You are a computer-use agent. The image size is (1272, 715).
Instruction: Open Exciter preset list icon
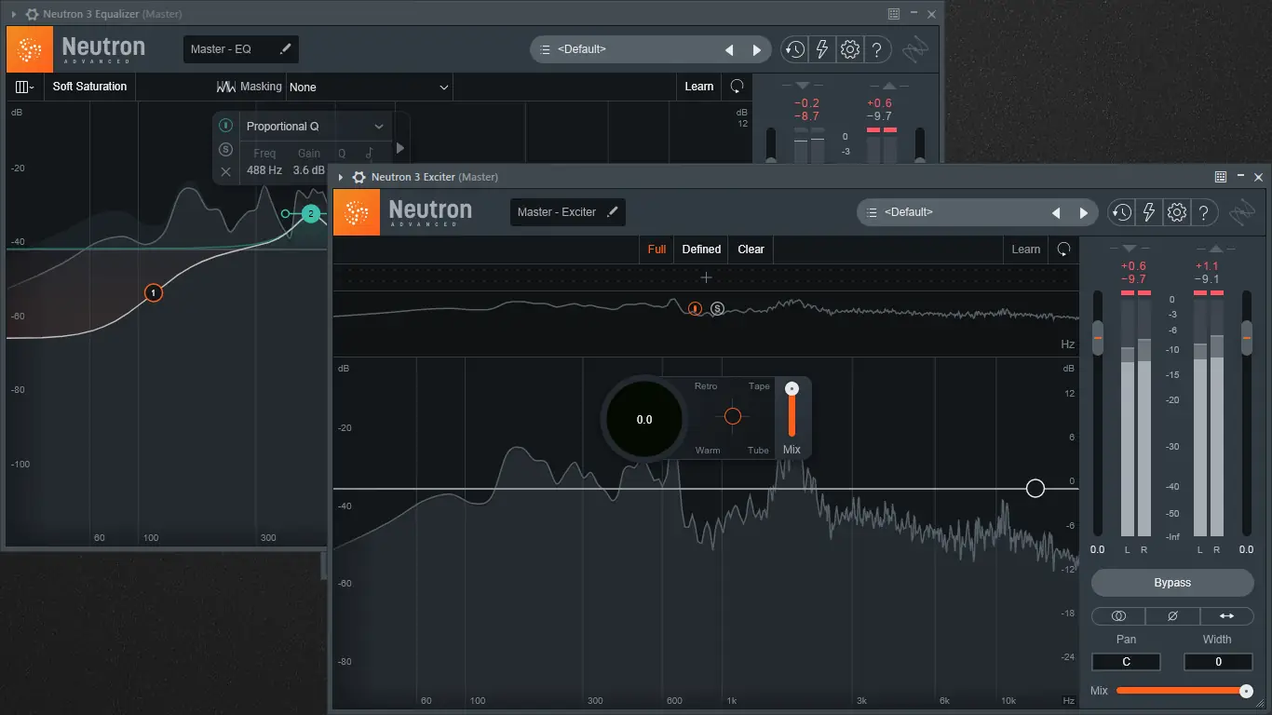click(871, 212)
